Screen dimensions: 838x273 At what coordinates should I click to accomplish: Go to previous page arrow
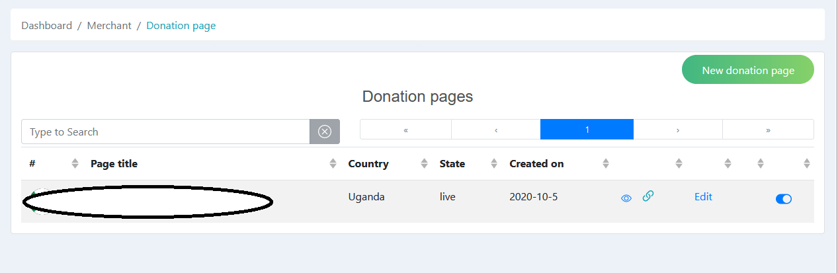[x=495, y=130]
